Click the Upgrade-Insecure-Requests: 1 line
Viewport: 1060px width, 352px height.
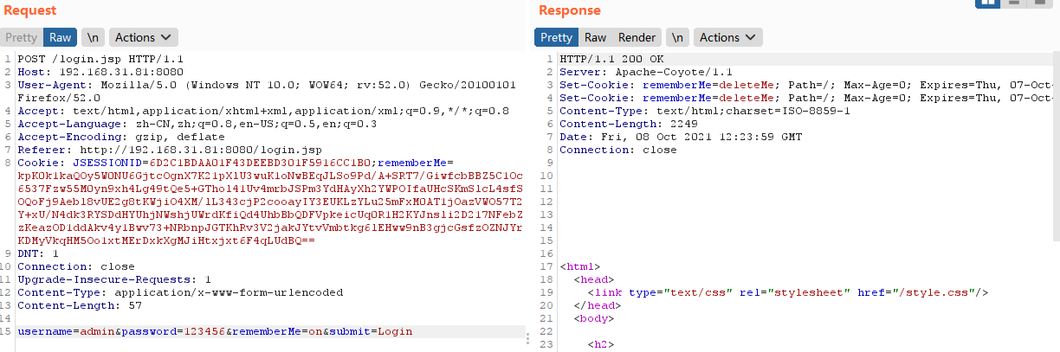114,280
